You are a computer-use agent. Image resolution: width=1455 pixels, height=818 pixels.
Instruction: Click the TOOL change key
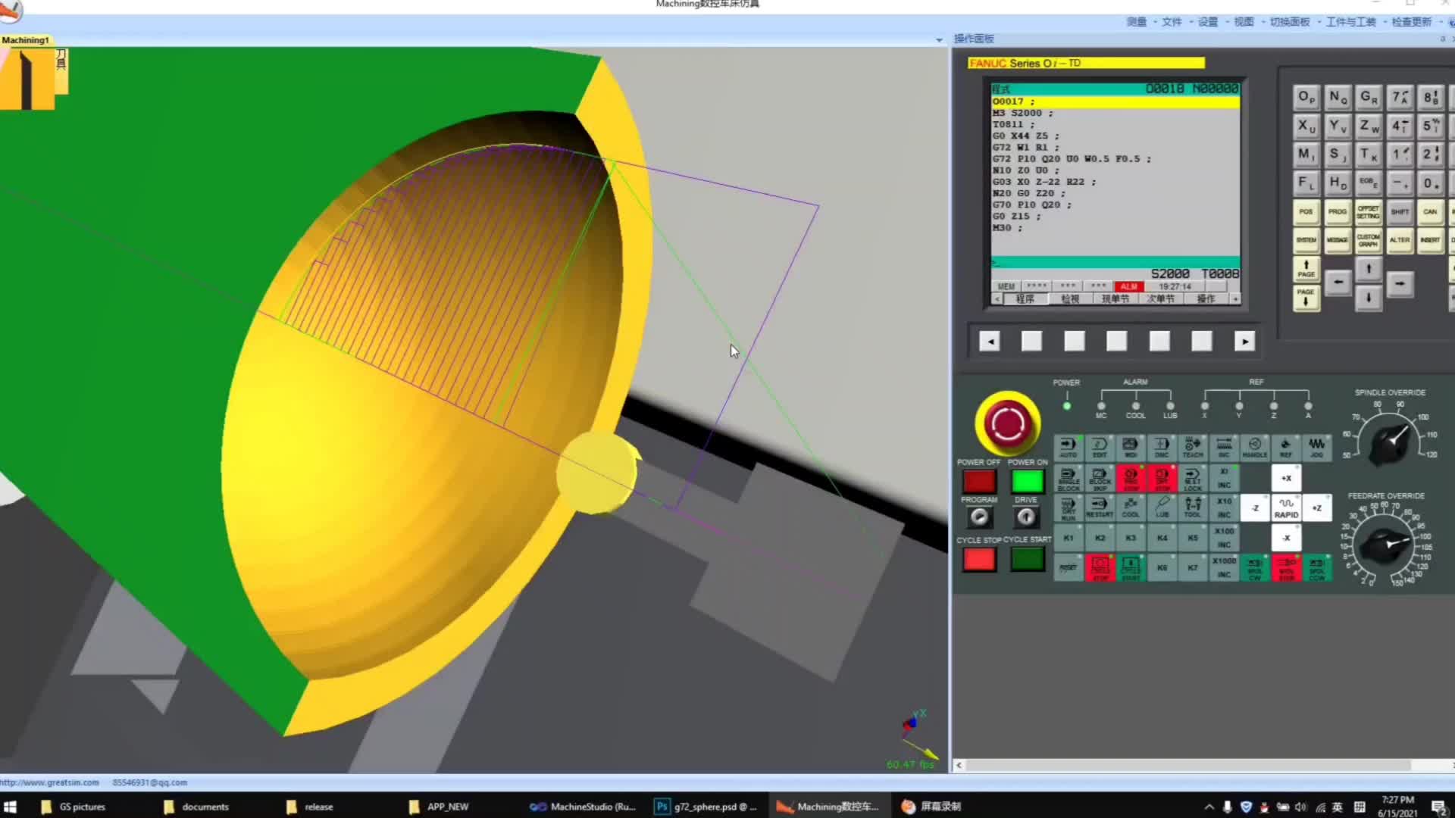click(x=1193, y=507)
